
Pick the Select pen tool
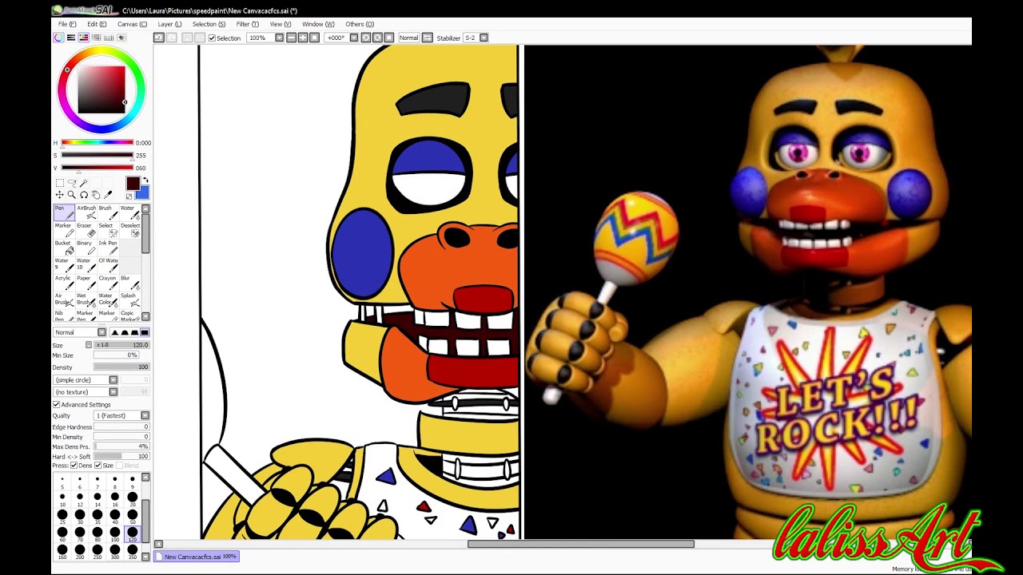click(x=108, y=230)
